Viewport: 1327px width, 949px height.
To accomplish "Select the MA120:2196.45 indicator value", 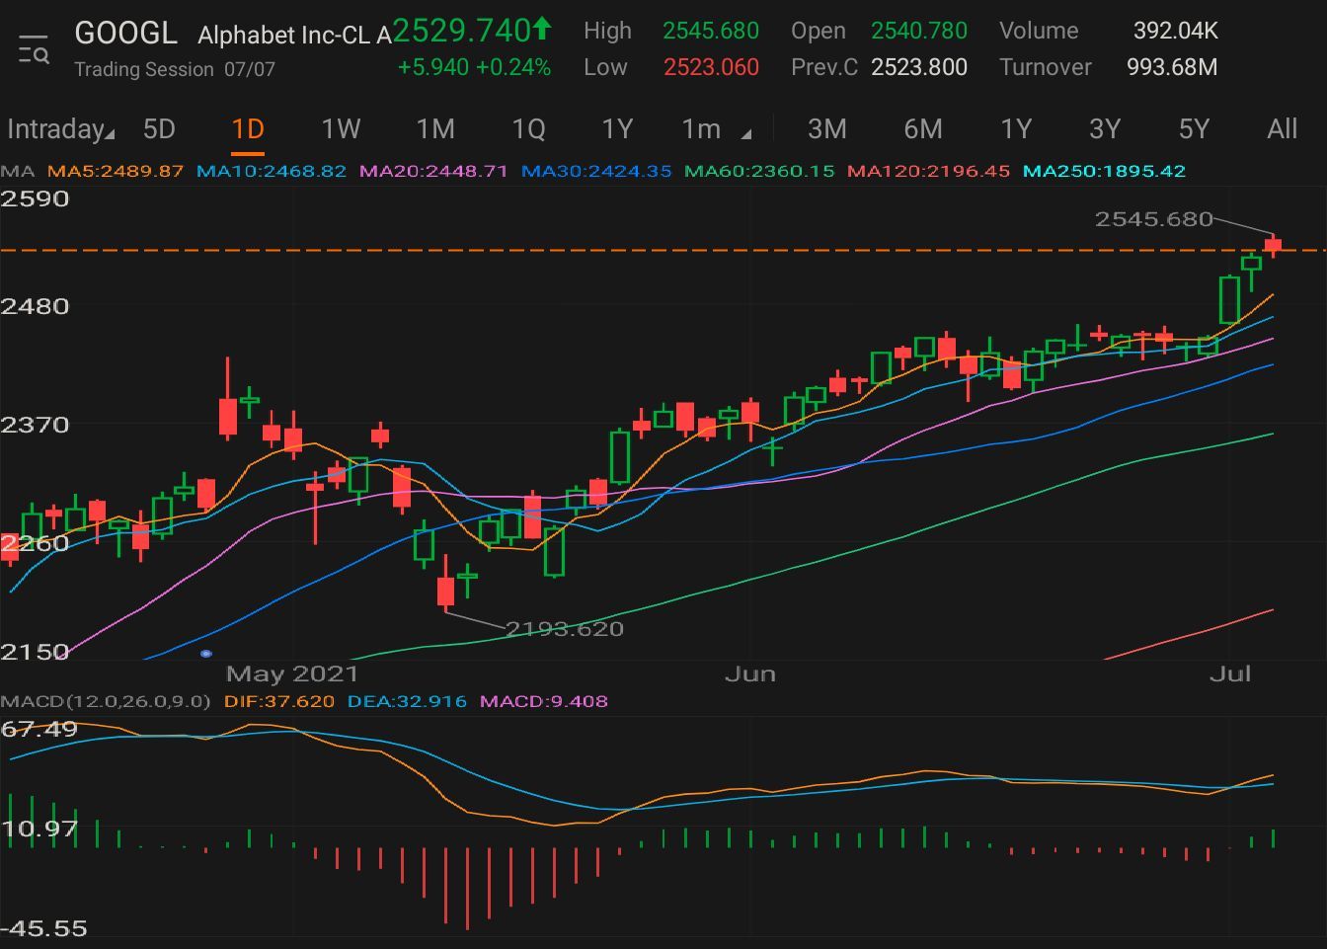I will pyautogui.click(x=928, y=171).
